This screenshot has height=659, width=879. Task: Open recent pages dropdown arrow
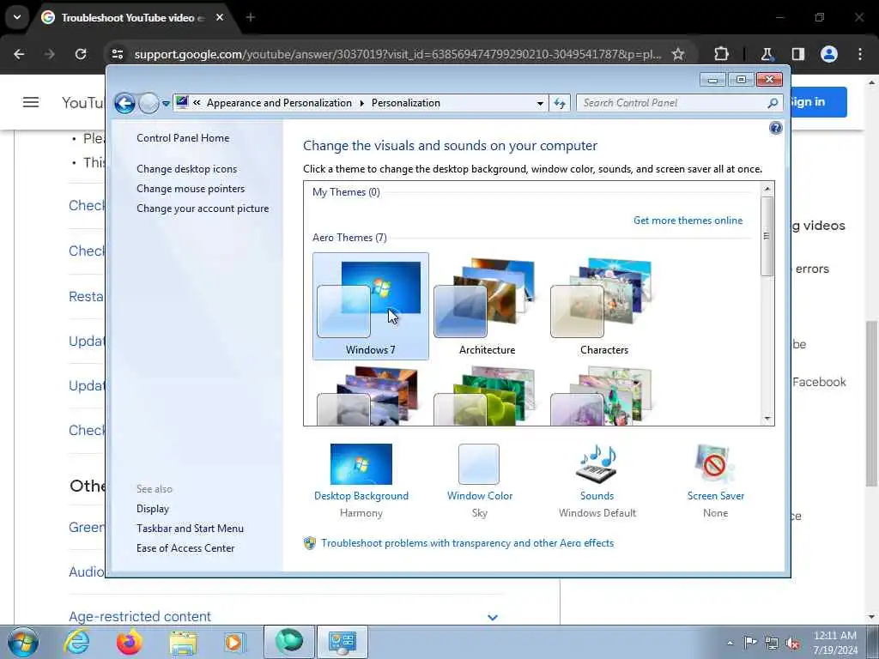point(166,103)
